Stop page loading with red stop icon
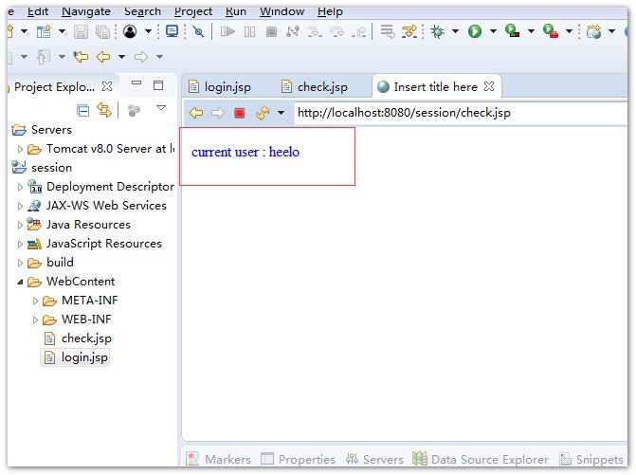Viewport: 636px width, 475px height. (x=240, y=113)
